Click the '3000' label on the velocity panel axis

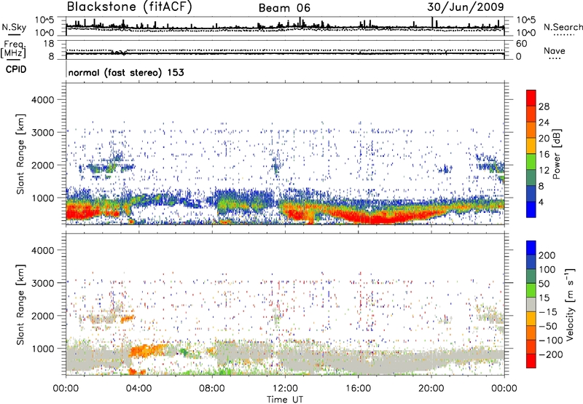[x=42, y=283]
